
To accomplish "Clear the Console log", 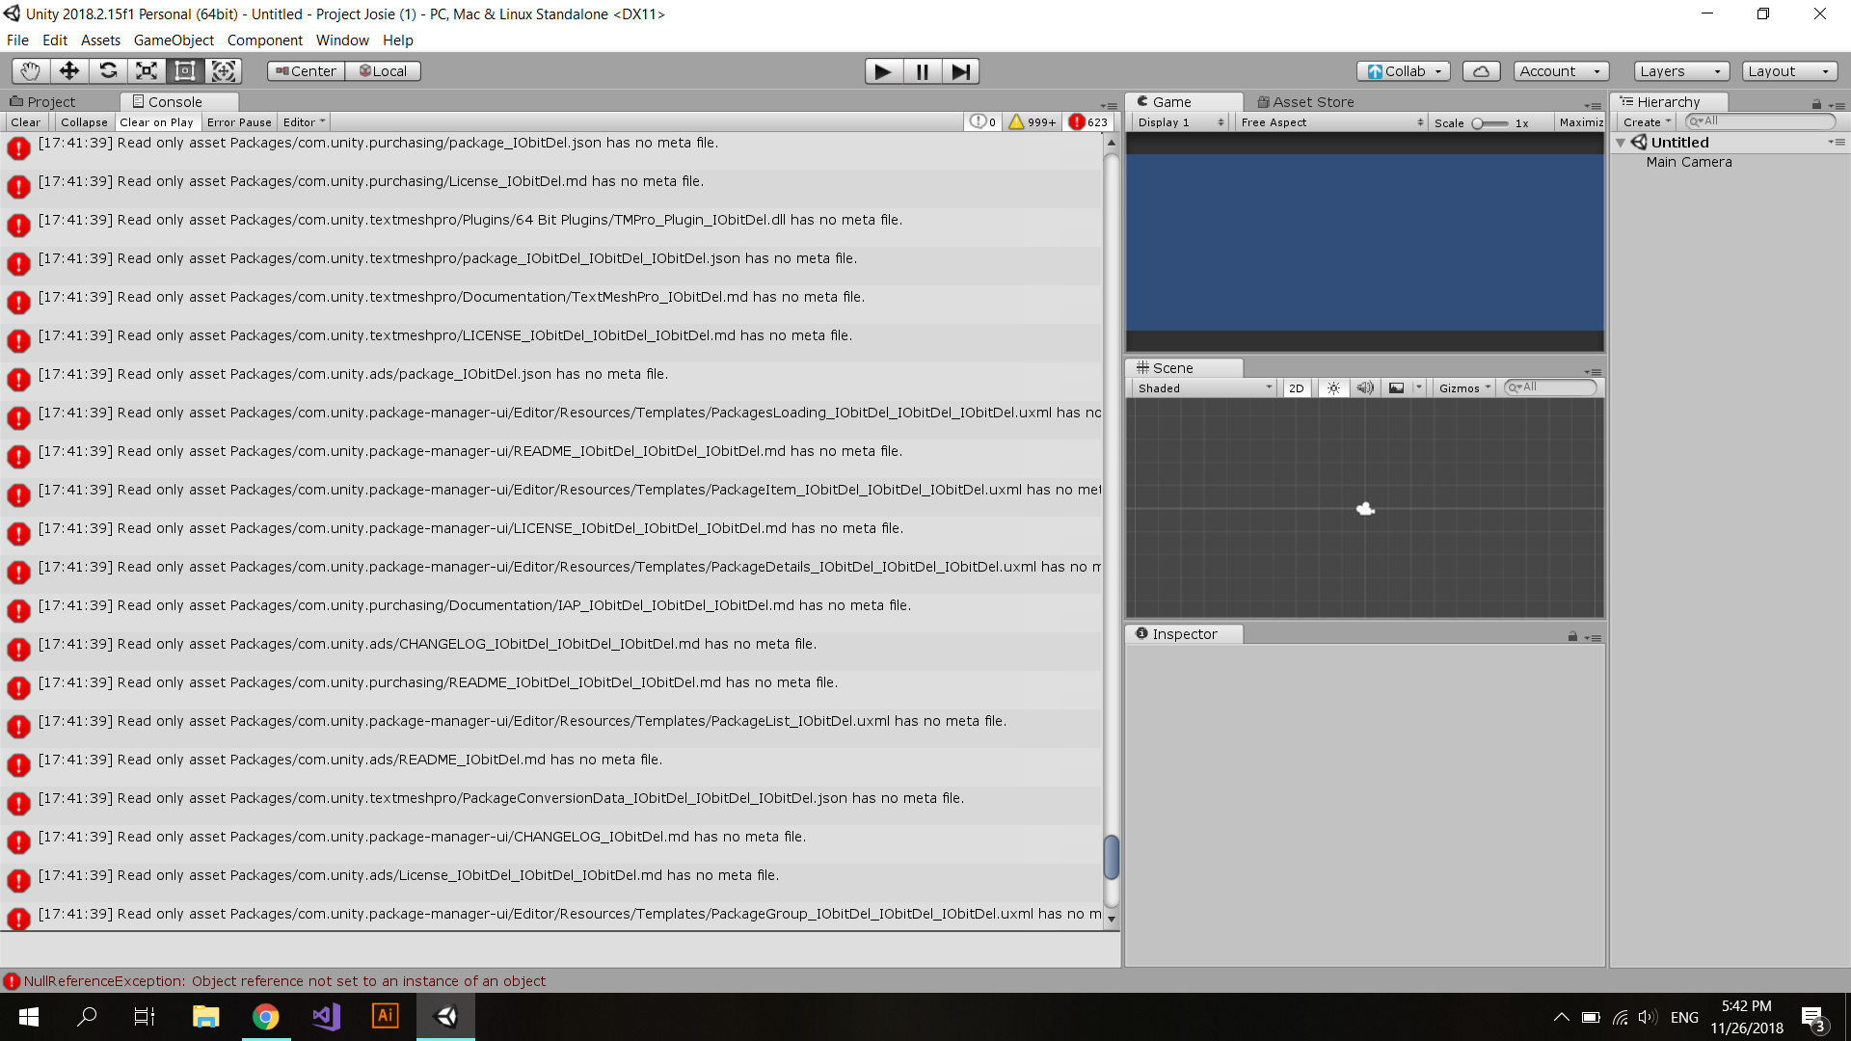I will pos(26,122).
